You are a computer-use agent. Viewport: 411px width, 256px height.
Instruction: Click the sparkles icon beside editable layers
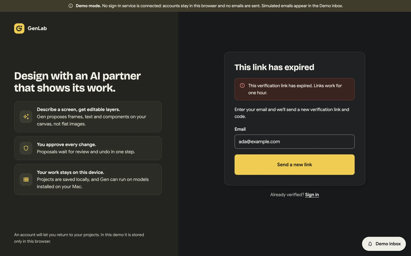pos(26,117)
